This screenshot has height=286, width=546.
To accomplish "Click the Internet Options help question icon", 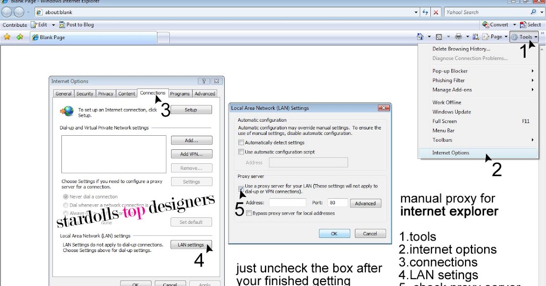I will pos(204,81).
